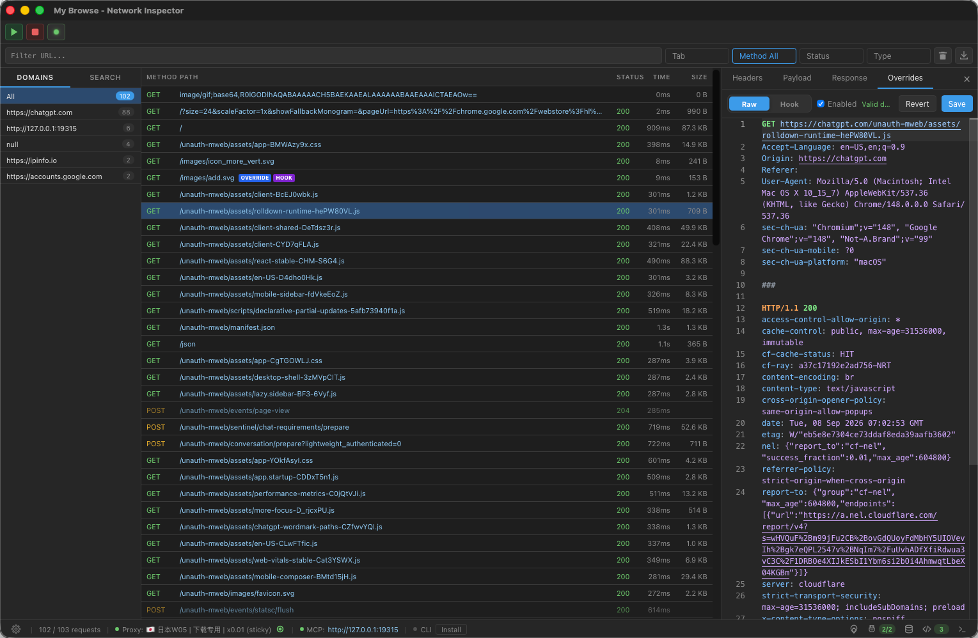Click the database icon in the status bar
The height and width of the screenshot is (638, 978).
coord(909,629)
